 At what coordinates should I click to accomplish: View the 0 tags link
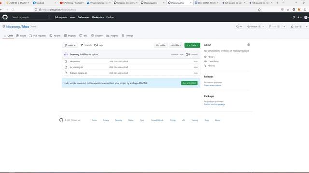point(98,45)
